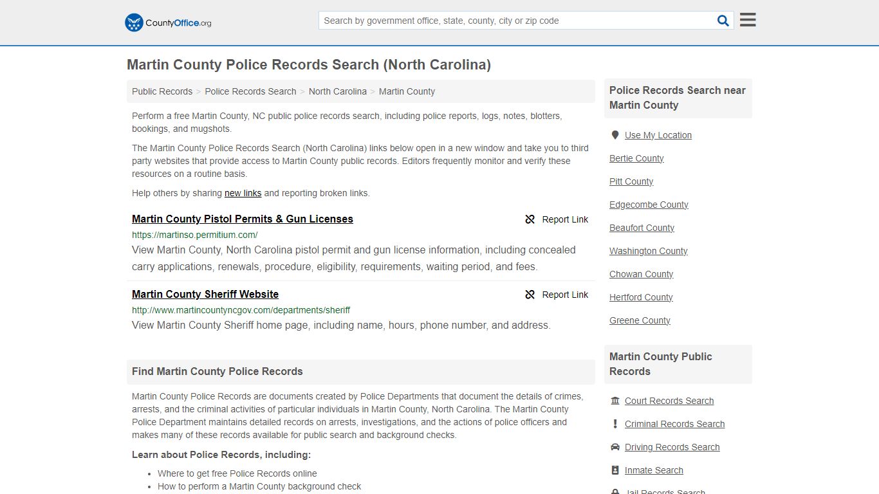879x494 pixels.
Task: Click broken-link icon for Pistol Permits
Action: tap(530, 219)
